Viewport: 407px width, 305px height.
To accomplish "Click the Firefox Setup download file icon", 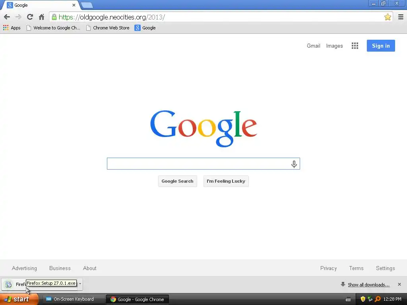I will coord(8,284).
